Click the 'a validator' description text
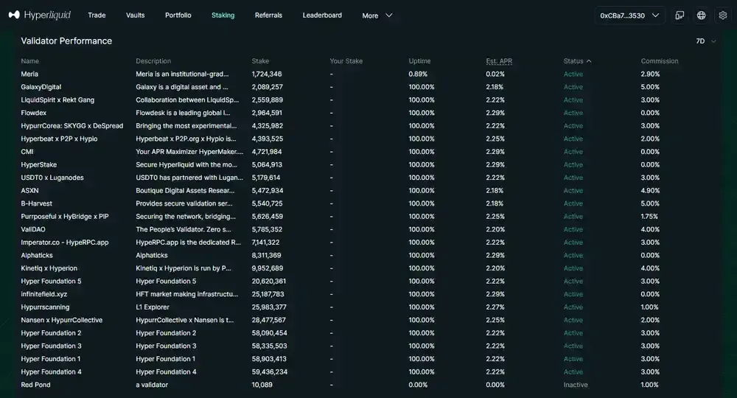The image size is (737, 398). tap(152, 385)
